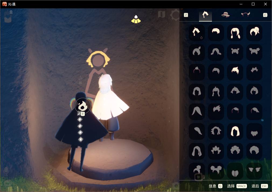Pick the bright twin low pigtails hairstyle
This screenshot has width=272, height=192.
235,33
